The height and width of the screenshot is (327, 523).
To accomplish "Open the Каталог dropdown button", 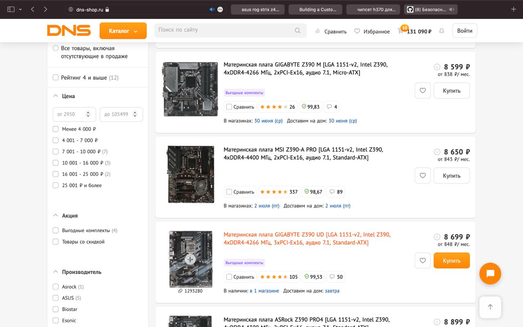I will point(123,31).
